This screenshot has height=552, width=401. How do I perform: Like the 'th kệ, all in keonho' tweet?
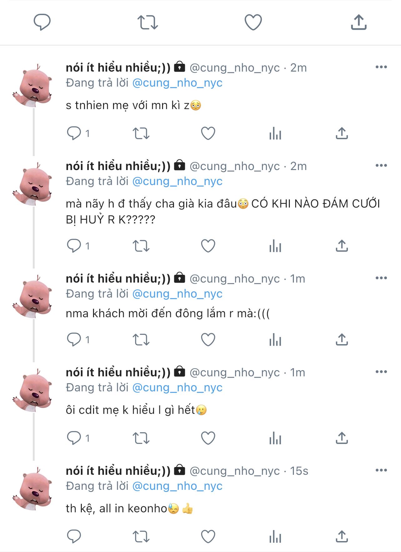208,536
